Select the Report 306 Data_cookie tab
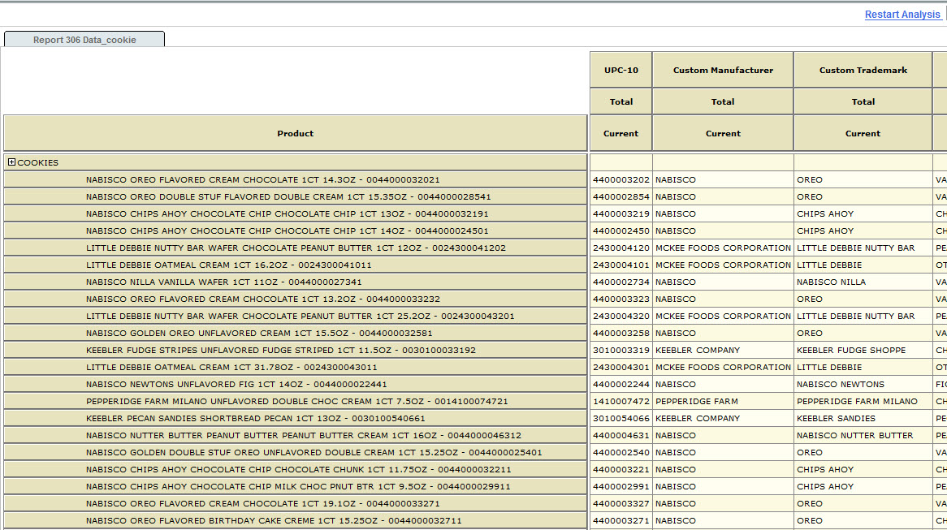The image size is (947, 530). point(84,39)
